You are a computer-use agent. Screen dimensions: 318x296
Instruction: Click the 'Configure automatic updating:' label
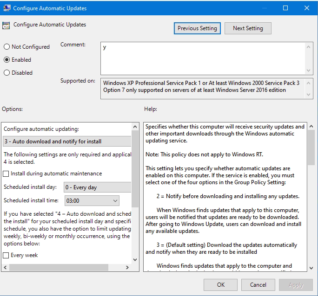click(x=41, y=129)
